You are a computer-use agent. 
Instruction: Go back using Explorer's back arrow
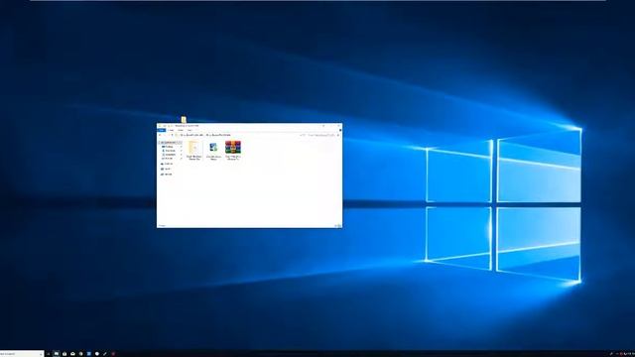coord(160,135)
